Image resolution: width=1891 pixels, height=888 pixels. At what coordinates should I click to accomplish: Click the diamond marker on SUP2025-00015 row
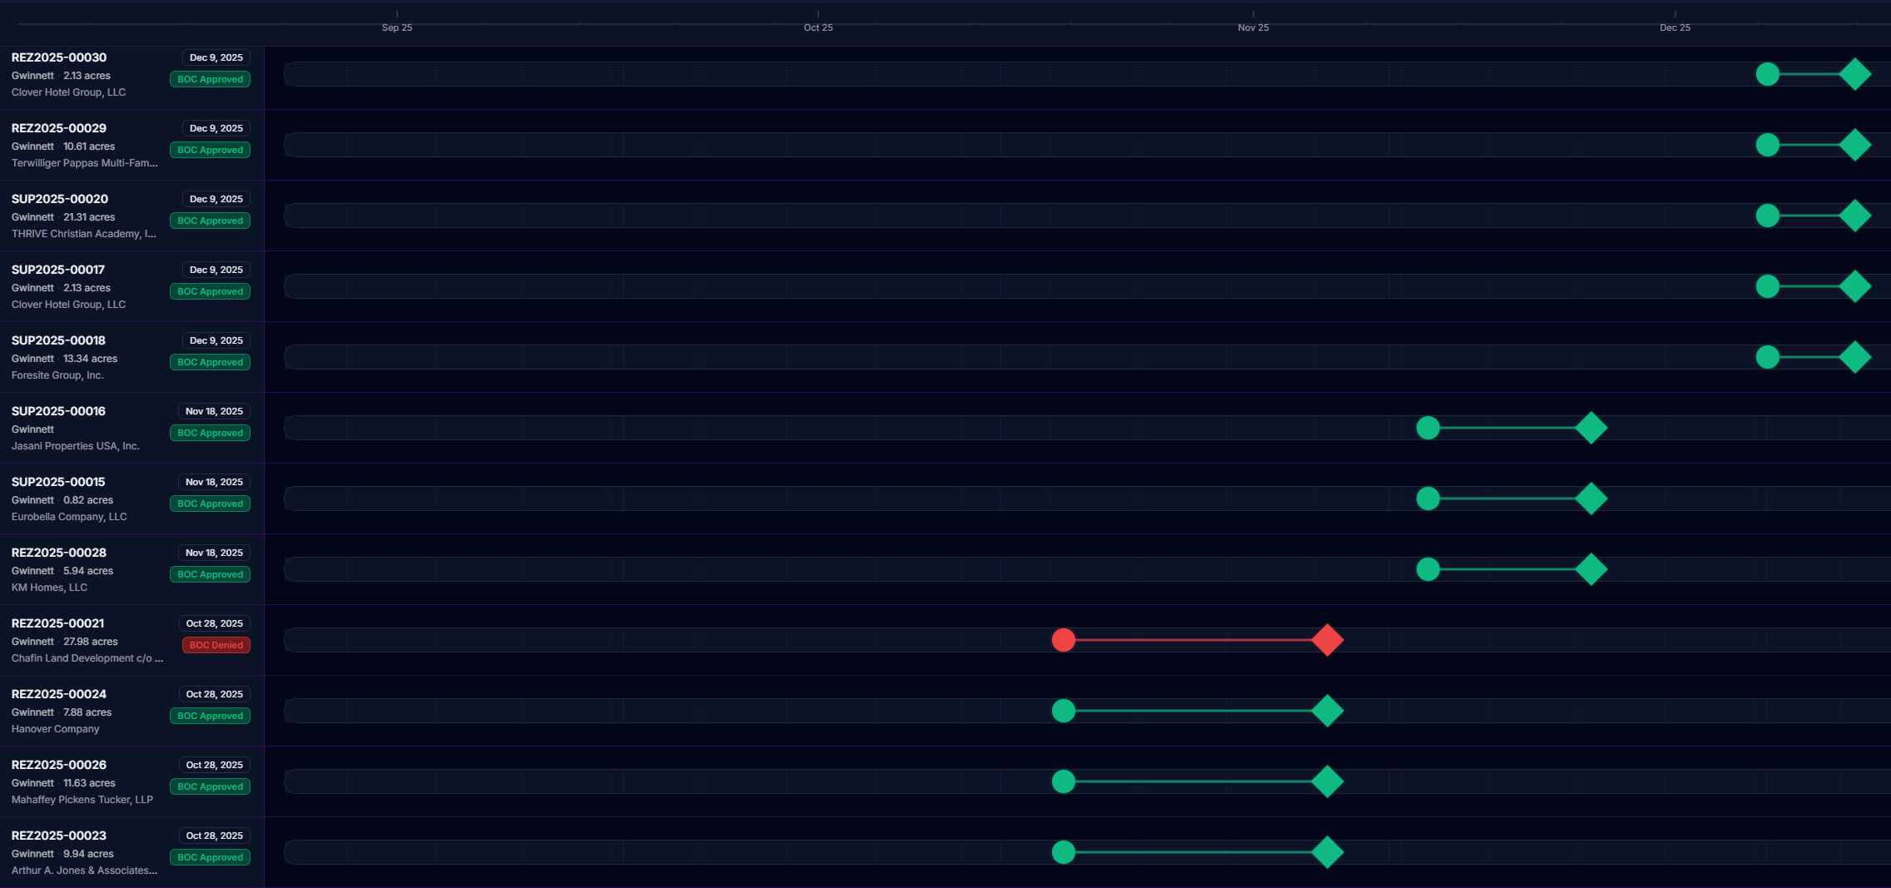tap(1591, 499)
